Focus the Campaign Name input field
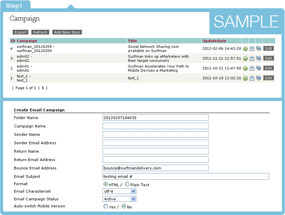Image resolution: width=285 pixels, height=215 pixels. pos(155,126)
